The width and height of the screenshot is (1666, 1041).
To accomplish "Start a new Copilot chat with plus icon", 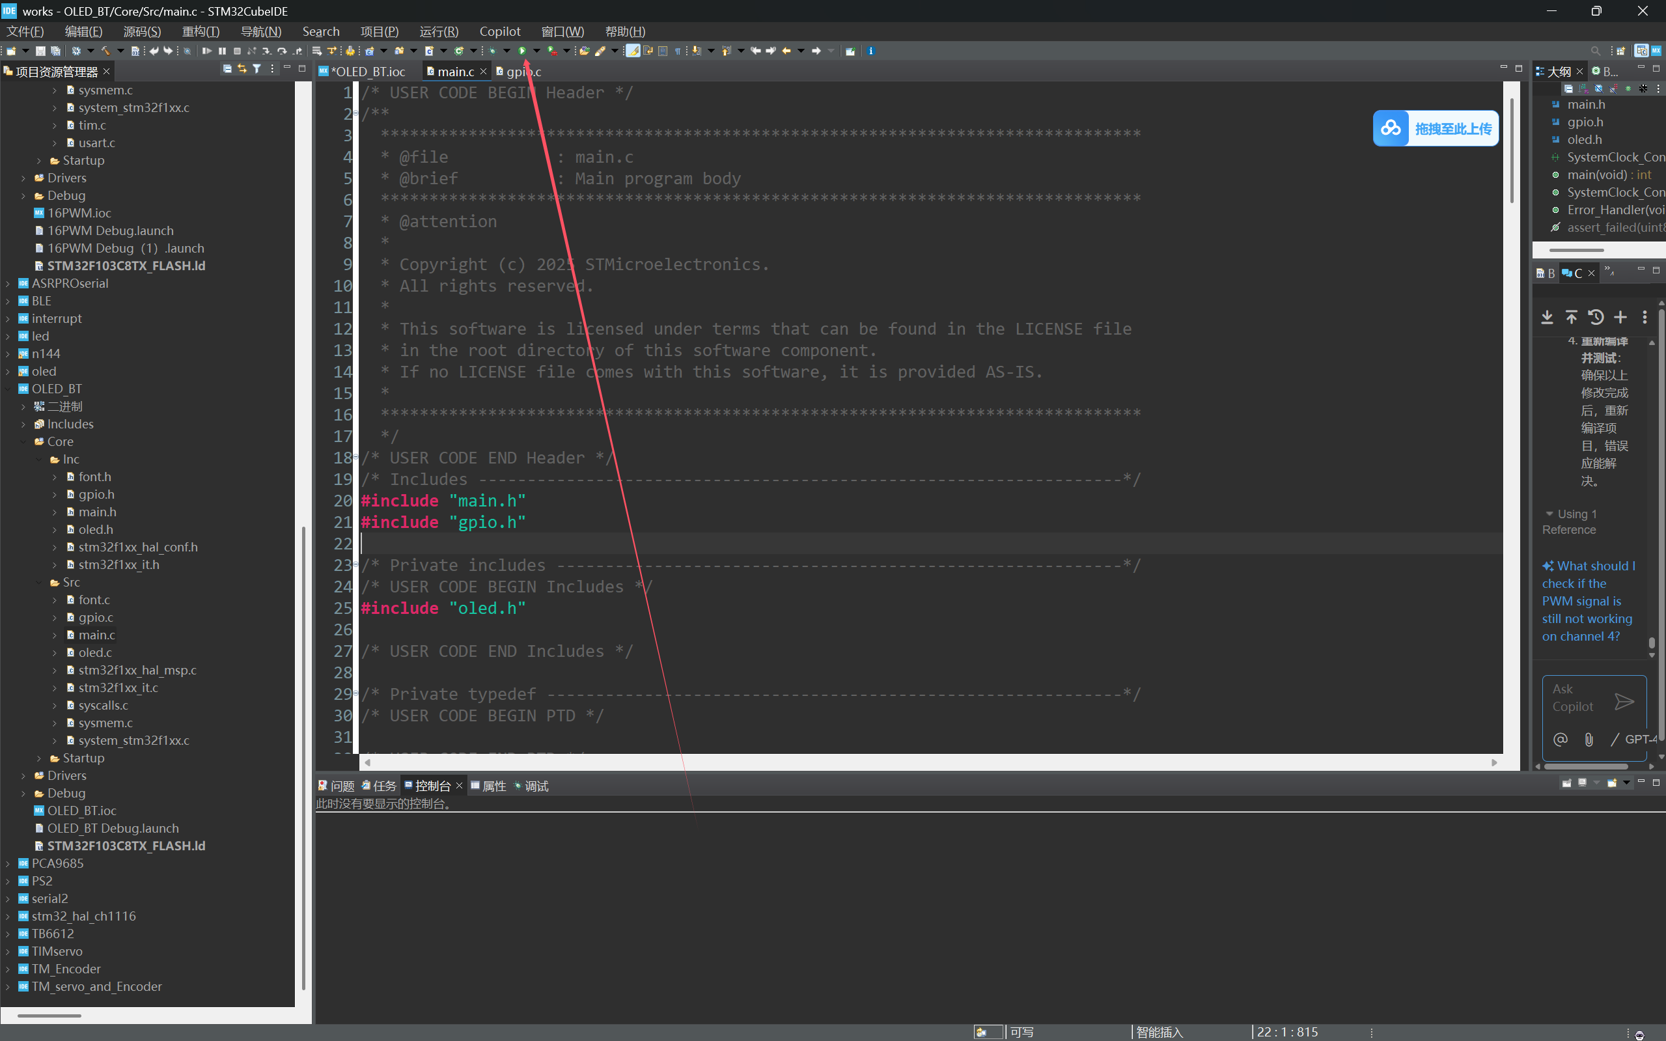I will point(1620,318).
